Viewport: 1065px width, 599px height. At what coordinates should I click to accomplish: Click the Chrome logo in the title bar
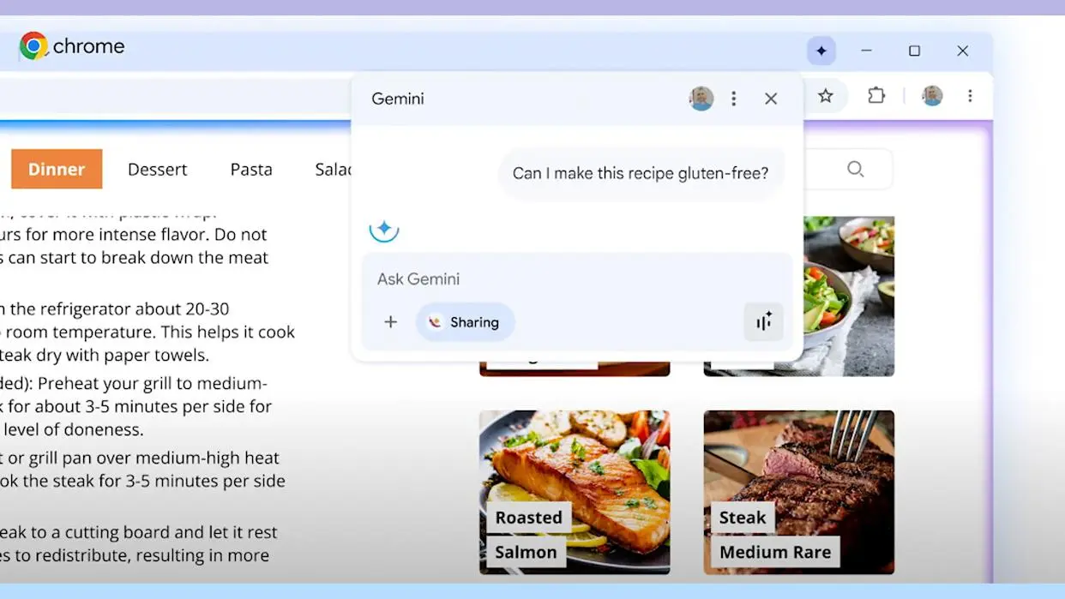[34, 45]
